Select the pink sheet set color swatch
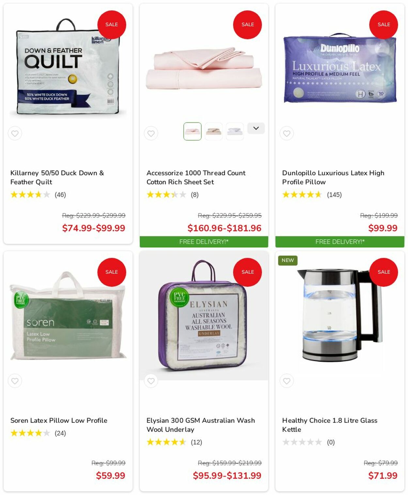The width and height of the screenshot is (408, 495). (x=193, y=131)
